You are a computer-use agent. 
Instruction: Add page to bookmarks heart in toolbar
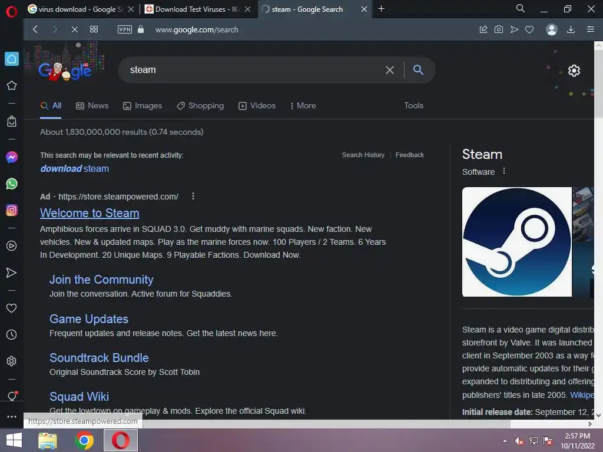(x=529, y=29)
